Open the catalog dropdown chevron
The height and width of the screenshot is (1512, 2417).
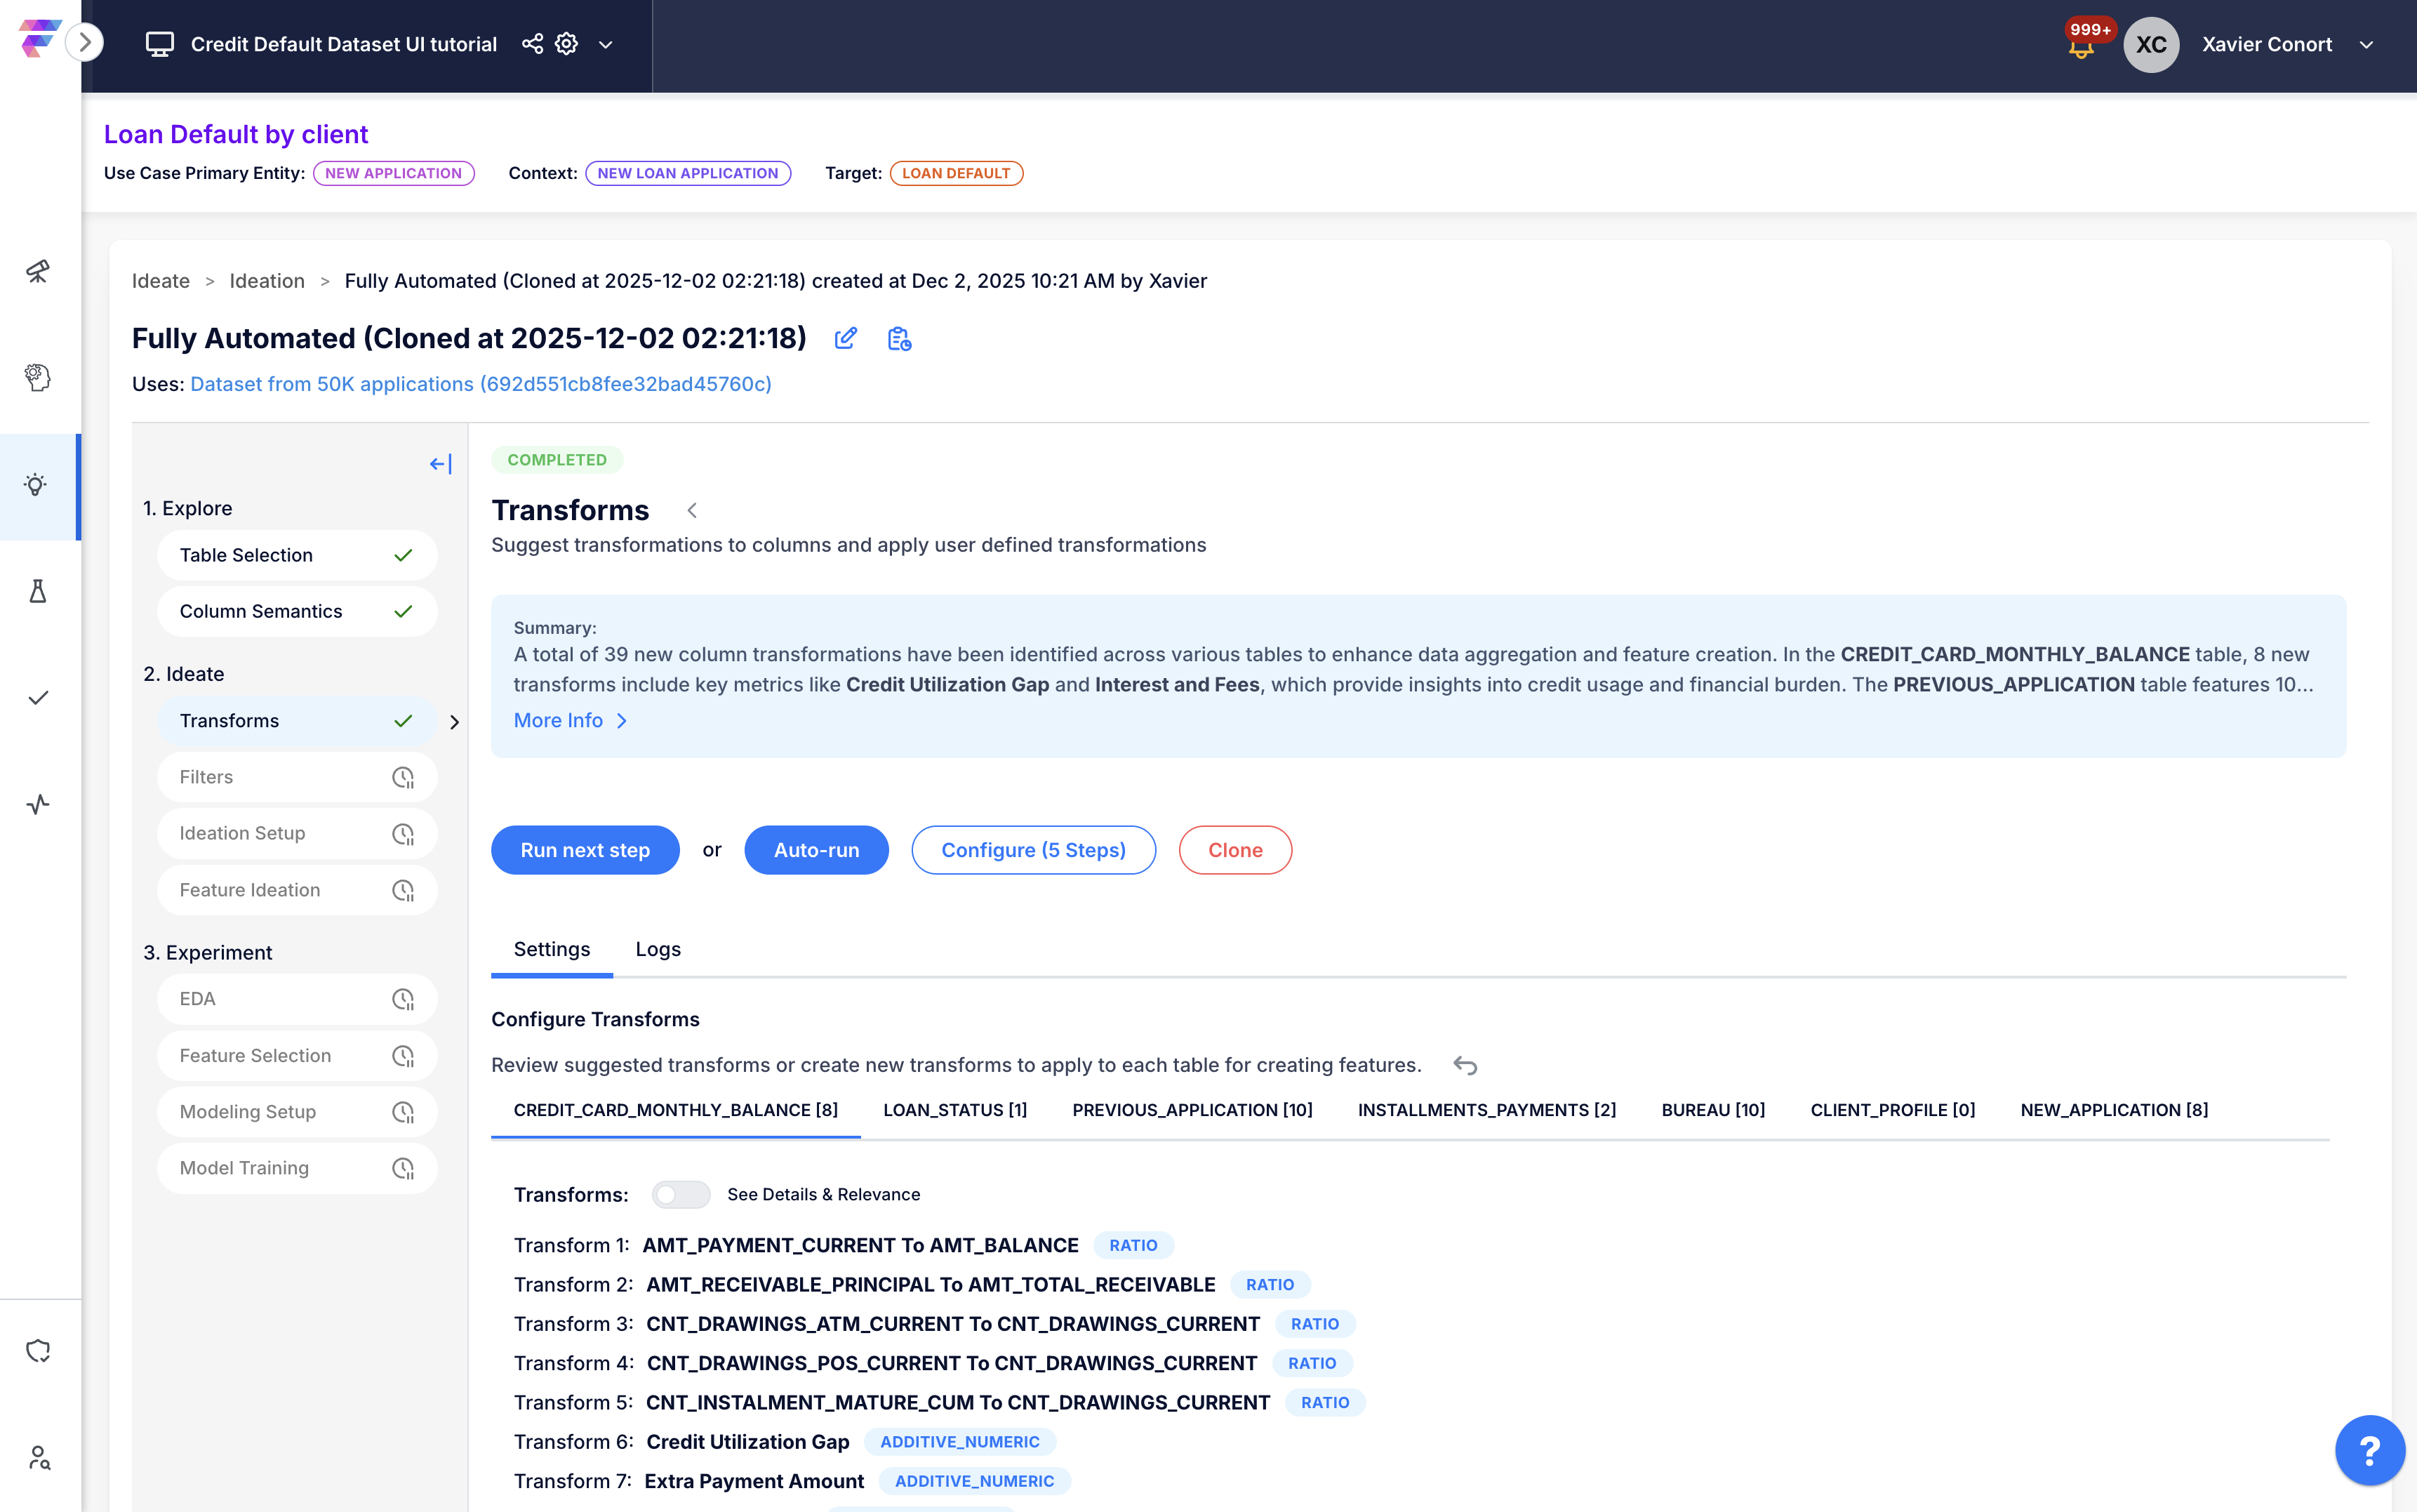point(606,45)
